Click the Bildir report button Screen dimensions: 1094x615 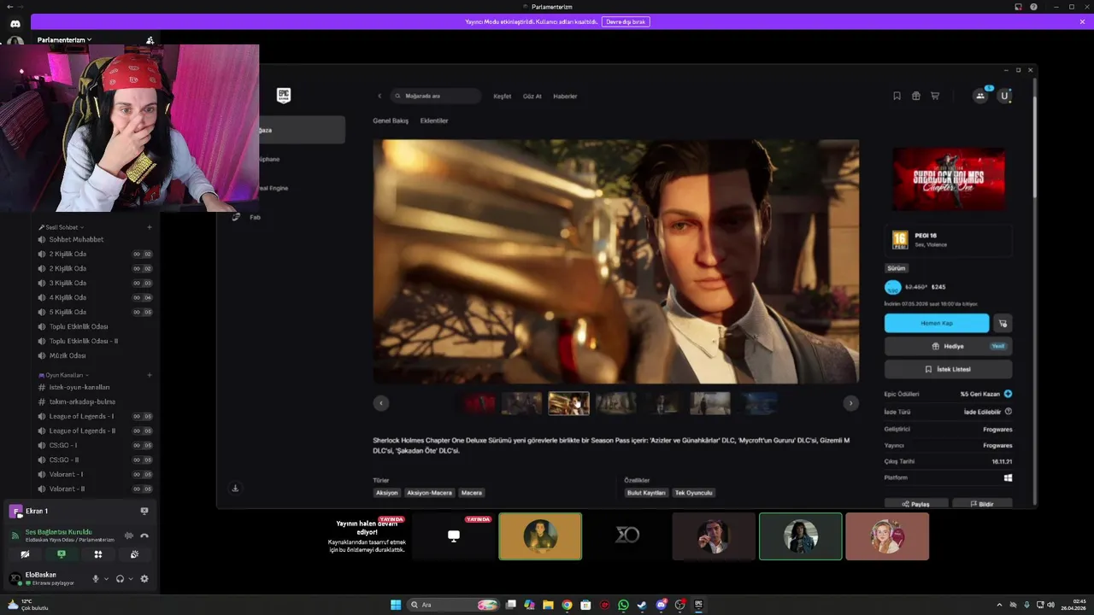pos(981,504)
